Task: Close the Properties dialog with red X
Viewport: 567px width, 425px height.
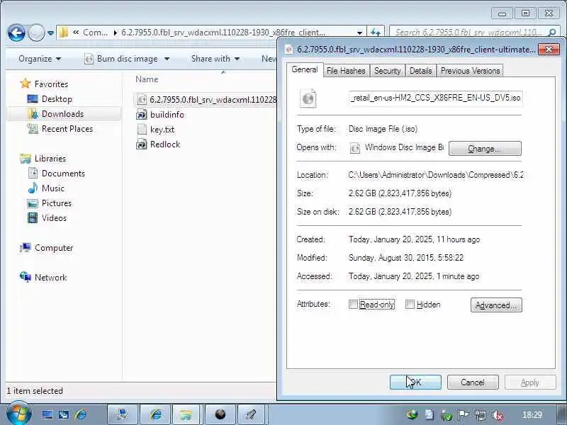Action: coord(549,49)
